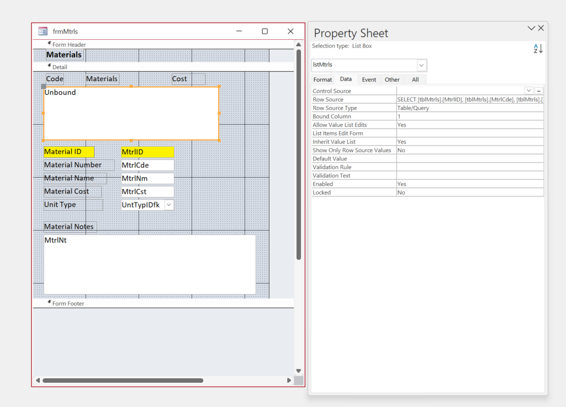Select the Unit Type label
The height and width of the screenshot is (407, 566).
coord(73,205)
